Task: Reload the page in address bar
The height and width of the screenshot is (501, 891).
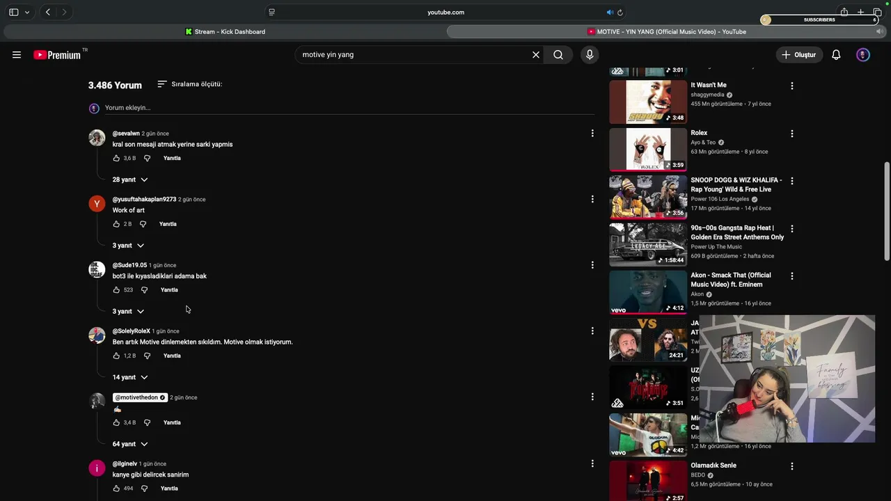Action: click(x=620, y=13)
